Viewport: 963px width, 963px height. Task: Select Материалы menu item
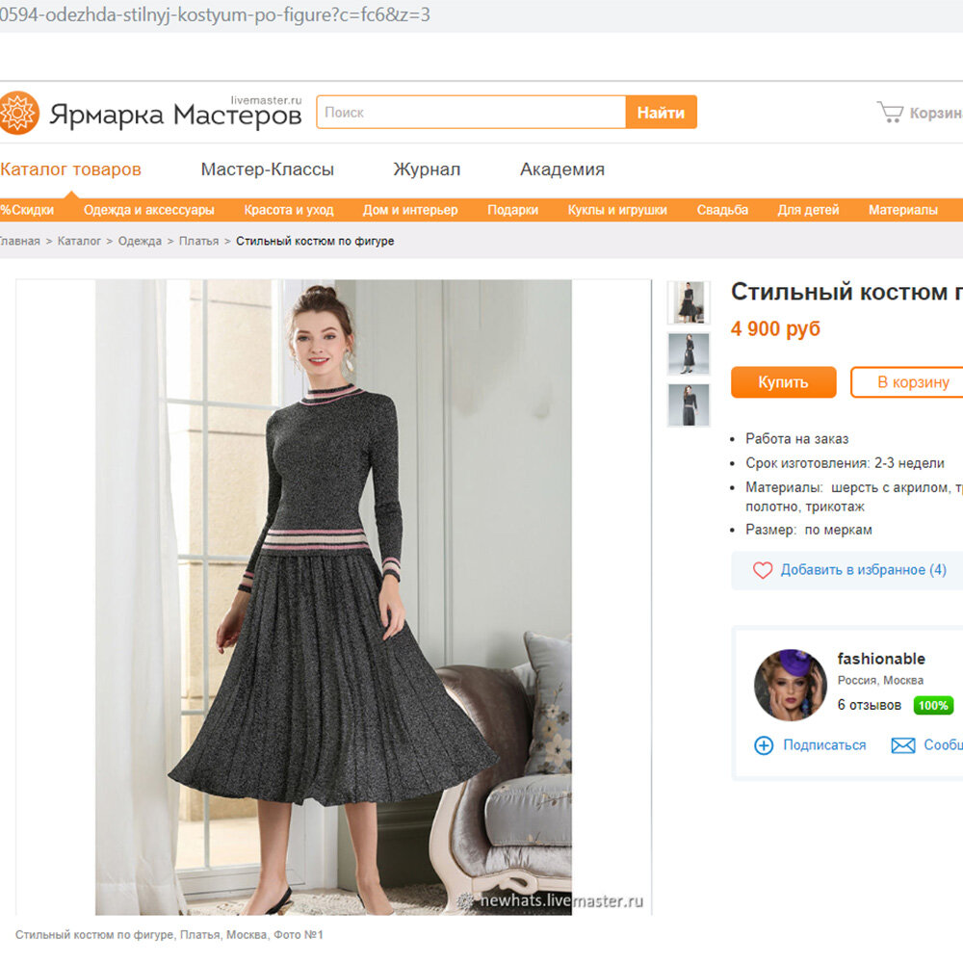tap(903, 210)
